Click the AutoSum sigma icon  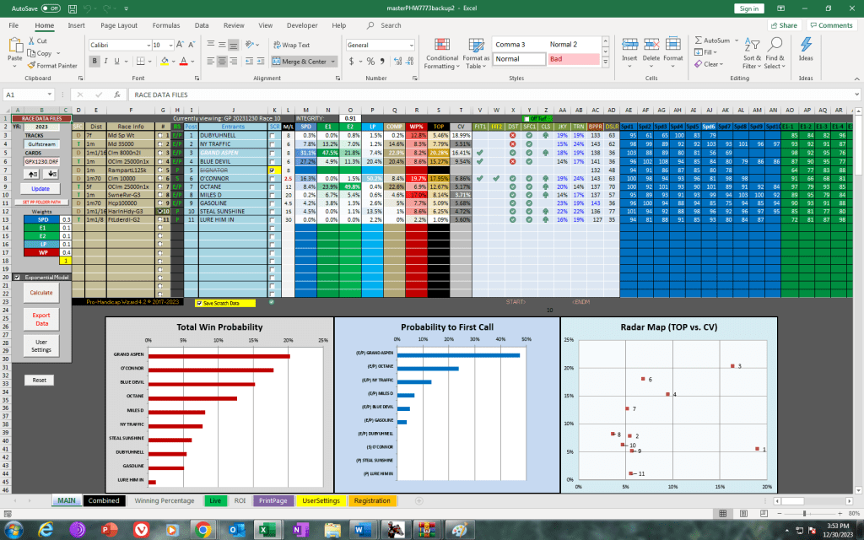click(697, 40)
